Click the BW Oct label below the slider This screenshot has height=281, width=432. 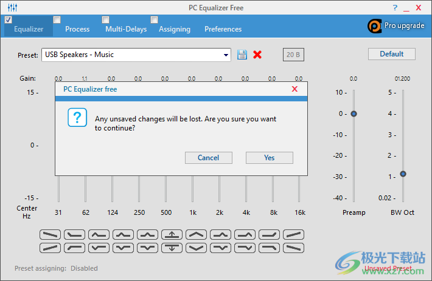point(403,212)
